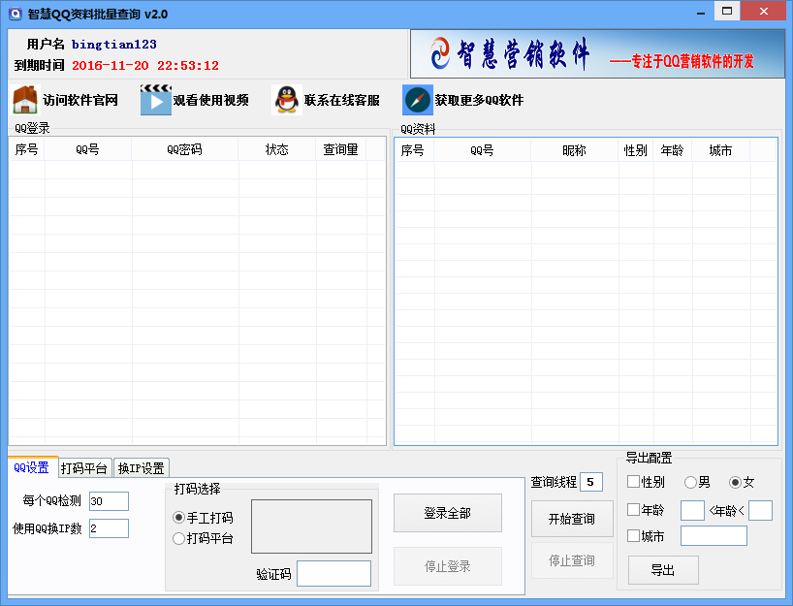Screen dimensions: 793x606
Task: Click the 查询线程 thread count field
Action: pos(591,482)
